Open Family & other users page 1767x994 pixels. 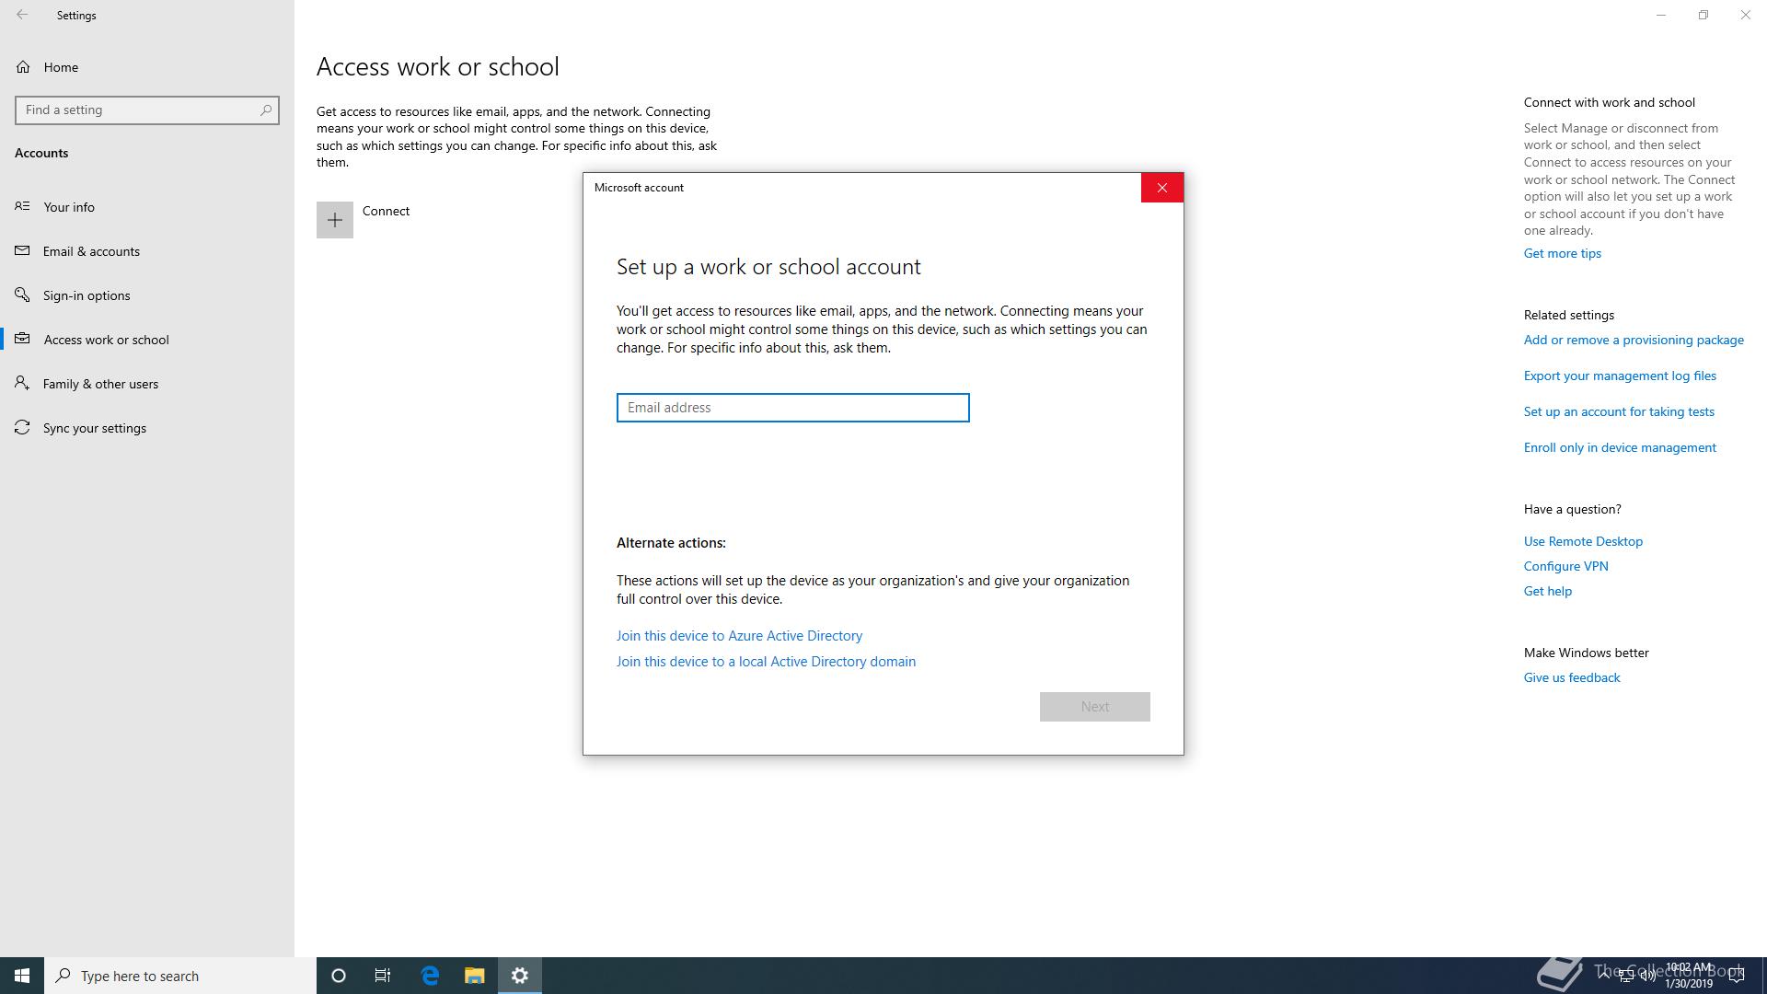(x=147, y=384)
